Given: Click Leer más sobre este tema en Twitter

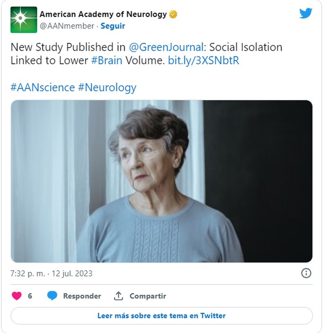Looking at the screenshot, I should click(x=161, y=316).
